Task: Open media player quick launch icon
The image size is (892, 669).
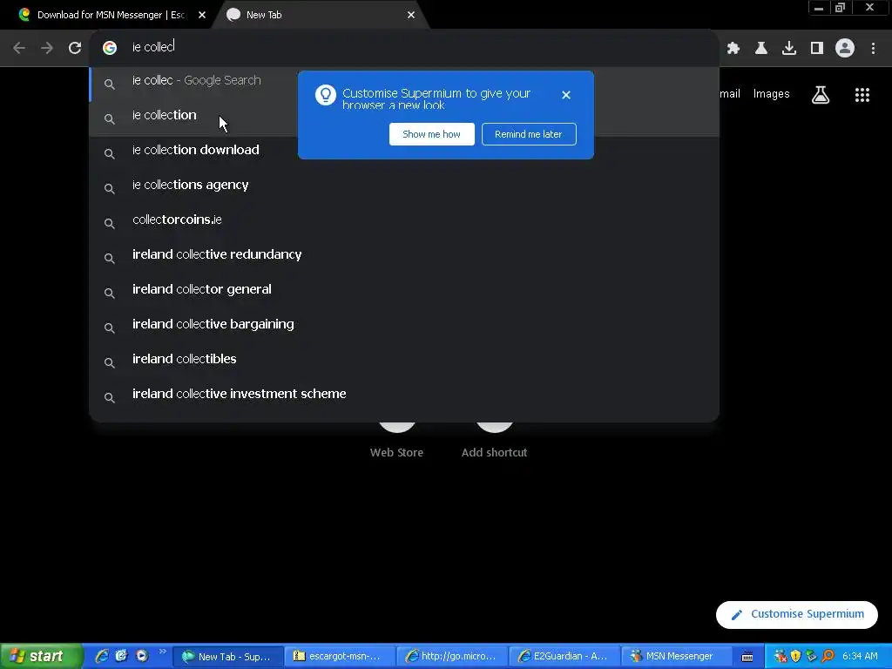Action: tap(142, 656)
